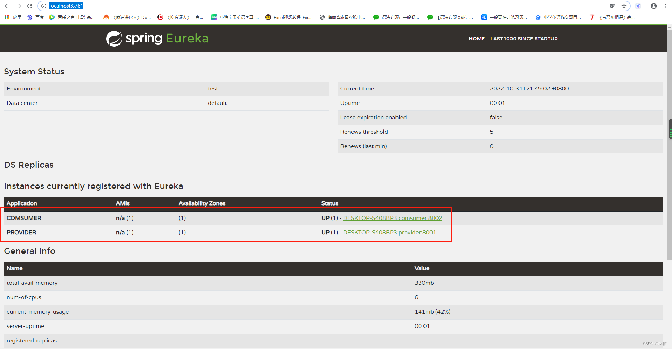Open the Chrome apps grid icon

6,17
